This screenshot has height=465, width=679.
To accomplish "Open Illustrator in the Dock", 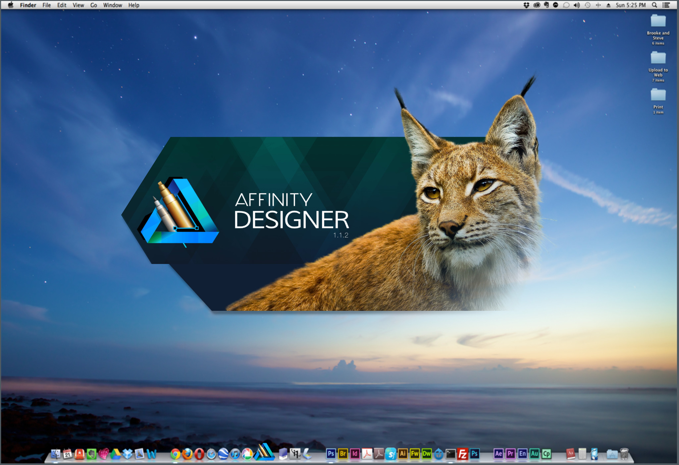I will [x=403, y=454].
